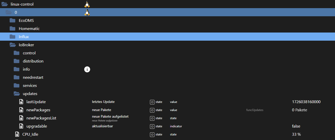The height and width of the screenshot is (140, 335).
Task: Click the upgradable state file icon
Action: coord(21,126)
